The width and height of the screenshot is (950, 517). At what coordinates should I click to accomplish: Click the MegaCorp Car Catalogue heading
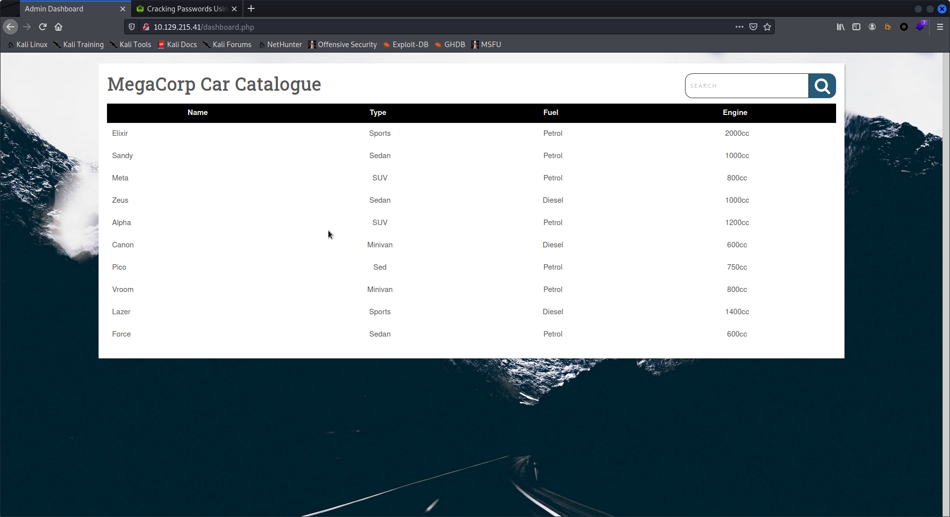pos(214,84)
